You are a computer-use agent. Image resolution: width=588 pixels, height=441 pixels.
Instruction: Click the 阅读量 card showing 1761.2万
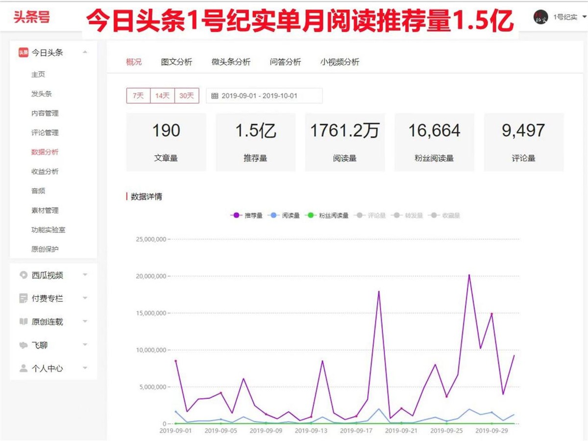[x=345, y=142]
